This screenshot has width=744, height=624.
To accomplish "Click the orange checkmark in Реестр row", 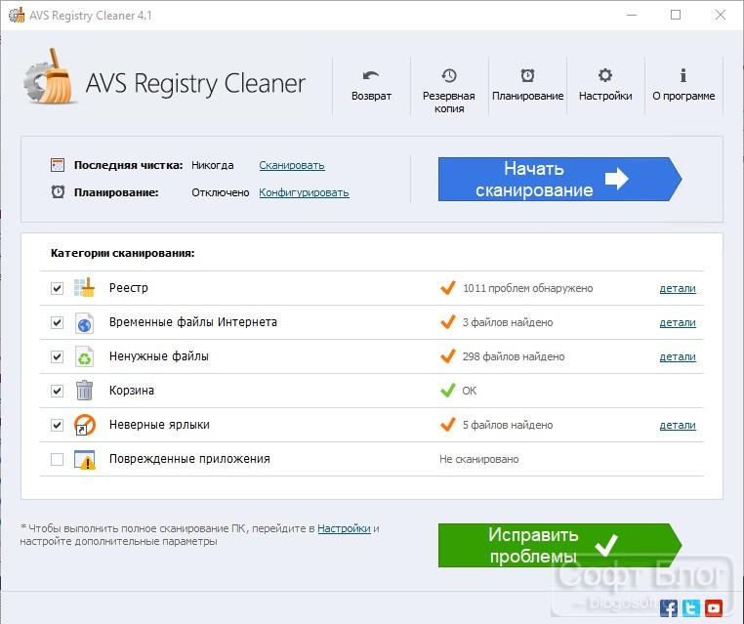I will 448,287.
